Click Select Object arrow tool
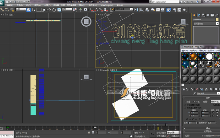 [29, 10]
